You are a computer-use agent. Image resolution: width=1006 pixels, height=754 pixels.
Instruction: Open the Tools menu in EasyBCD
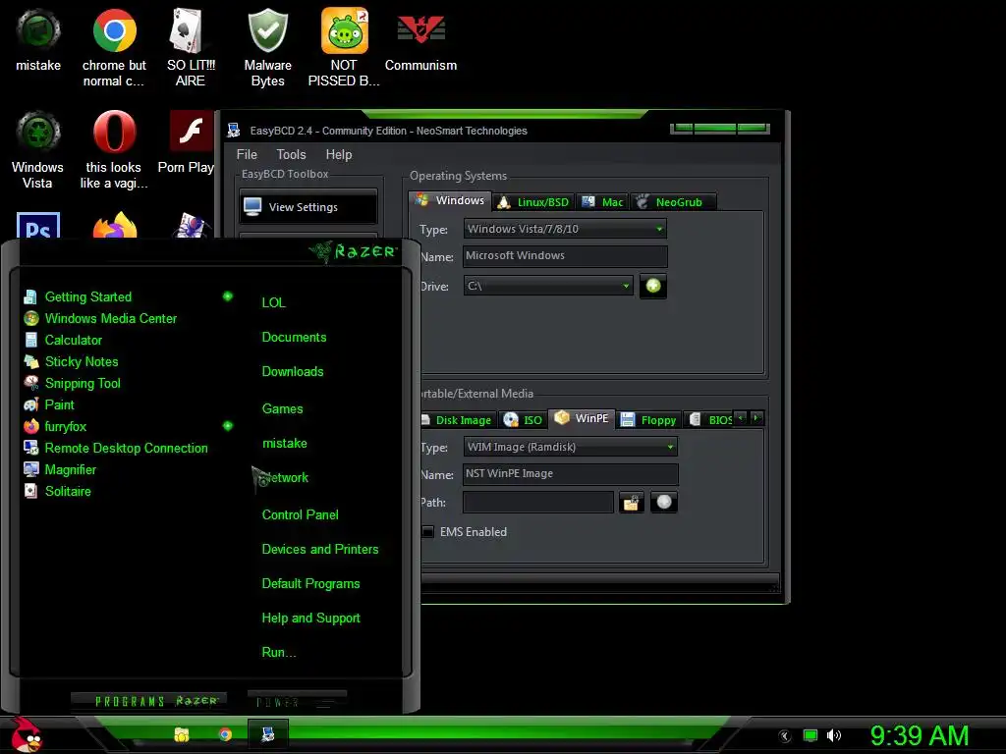291,154
